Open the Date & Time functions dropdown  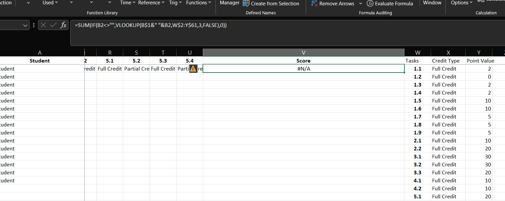pos(128,3)
